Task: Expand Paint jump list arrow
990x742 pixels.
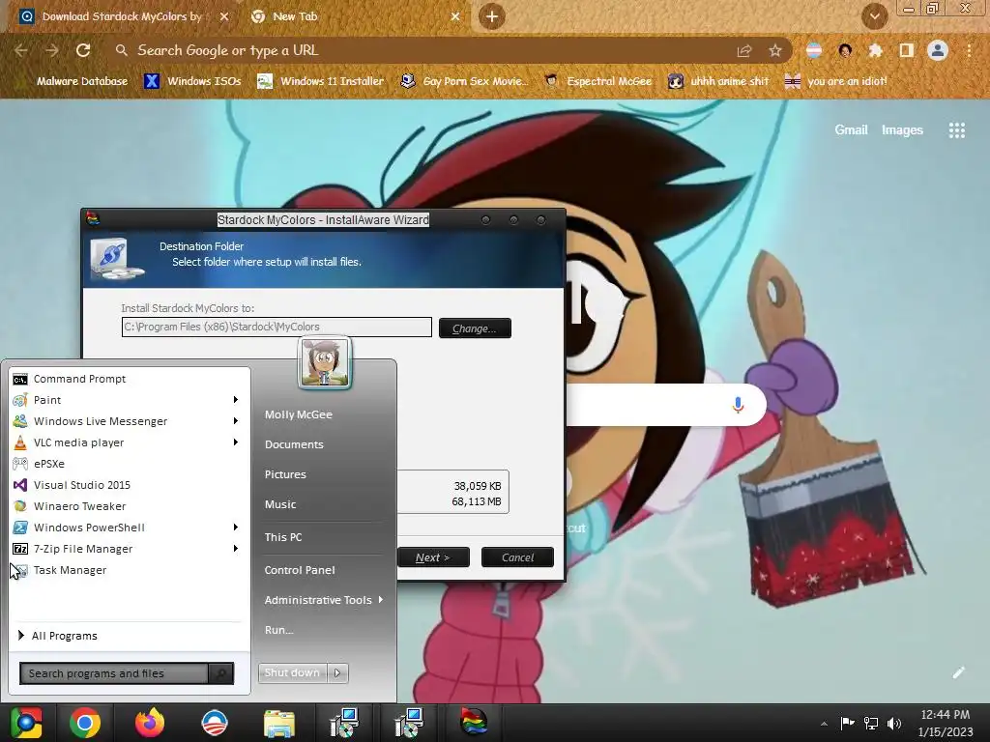Action: (236, 400)
